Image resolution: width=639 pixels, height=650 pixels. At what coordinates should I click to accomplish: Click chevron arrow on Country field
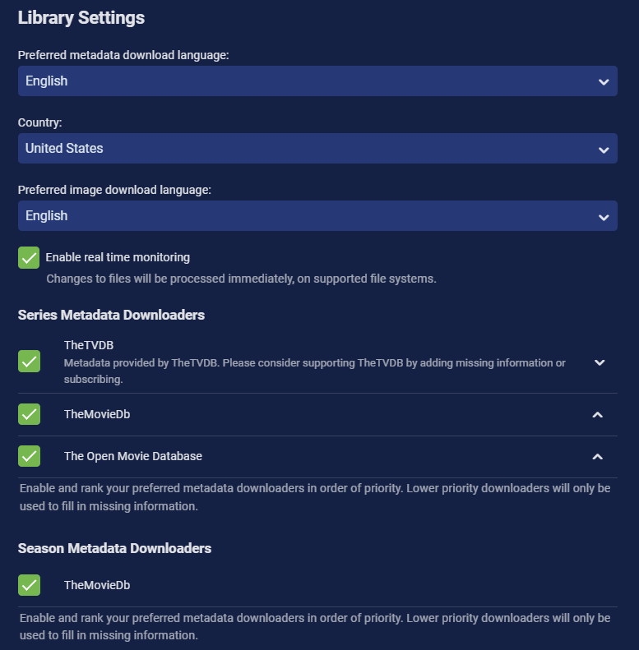[x=604, y=150]
